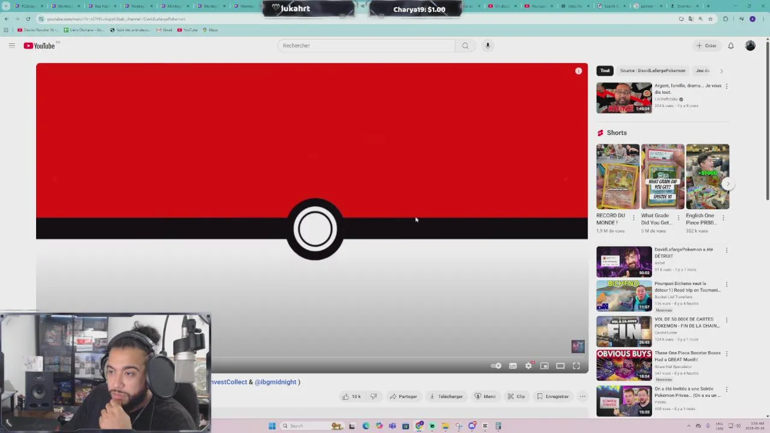Open DavidLafargePokemon a été DÉTRUIT video

click(624, 262)
